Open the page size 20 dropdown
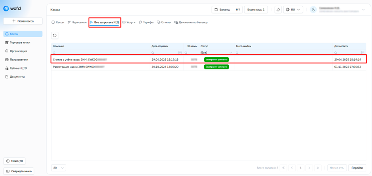Viewport: 372px width, 176px height. pyautogui.click(x=59, y=168)
